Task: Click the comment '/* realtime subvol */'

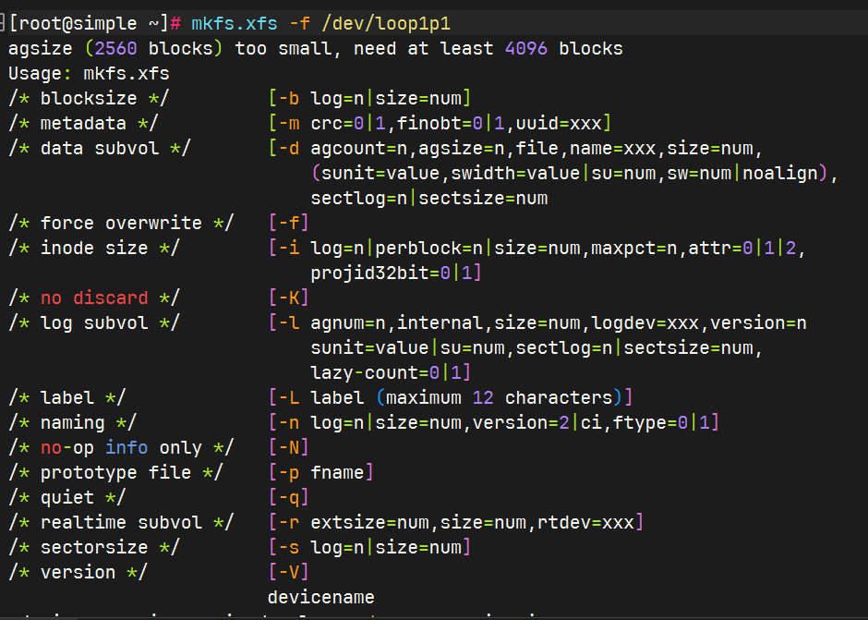Action: 121,522
